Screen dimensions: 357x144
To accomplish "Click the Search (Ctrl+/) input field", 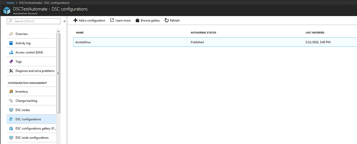I will click(34, 21).
